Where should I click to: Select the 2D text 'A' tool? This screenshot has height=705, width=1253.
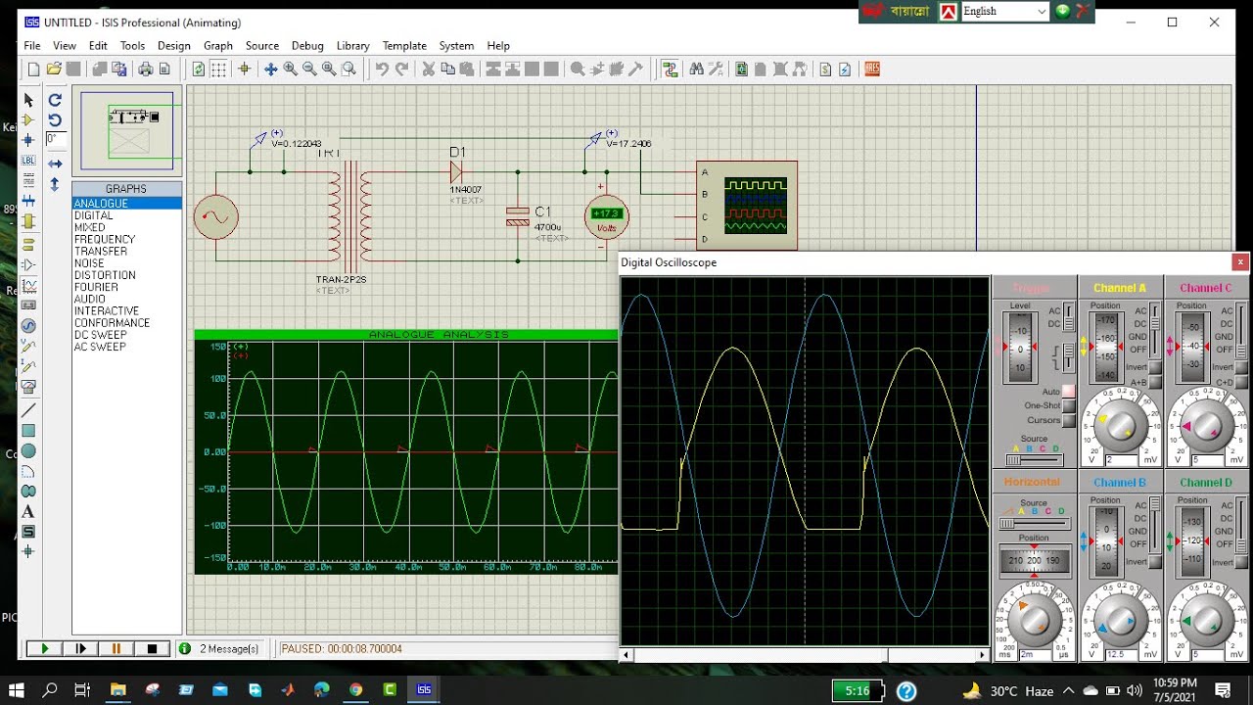[28, 511]
